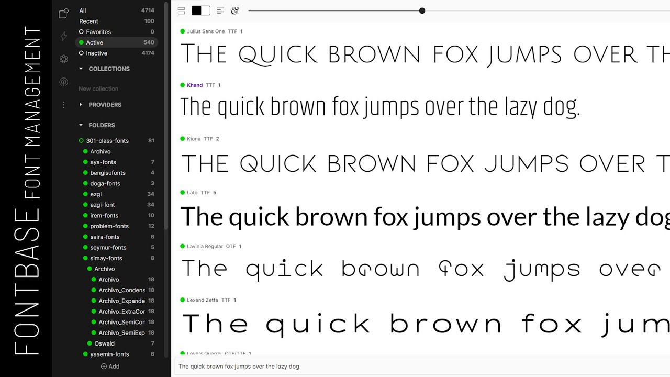670x377 pixels.
Task: Toggle the Oswald folder green dot
Action: pos(90,343)
